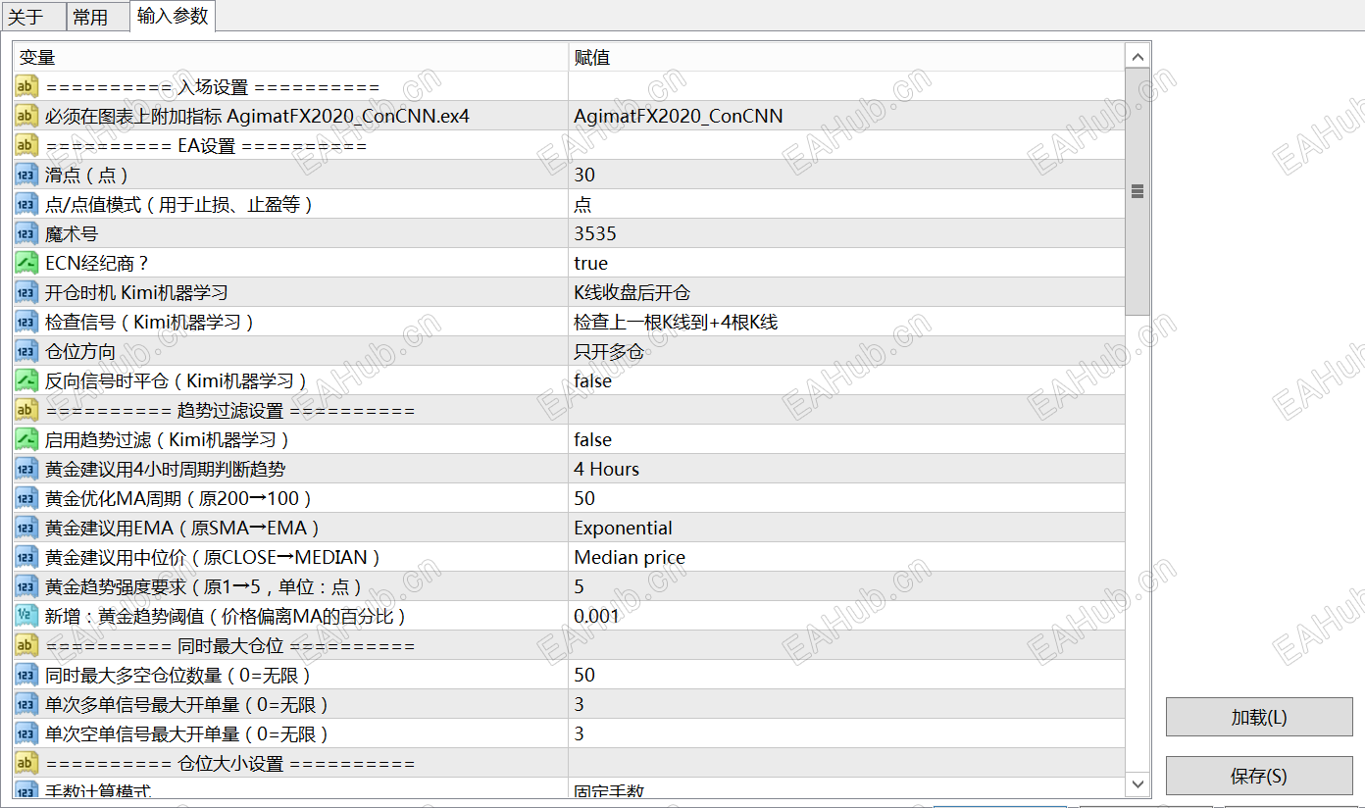Select the string icon beside 仓位大小设置 header
The width and height of the screenshot is (1365, 808).
26,763
